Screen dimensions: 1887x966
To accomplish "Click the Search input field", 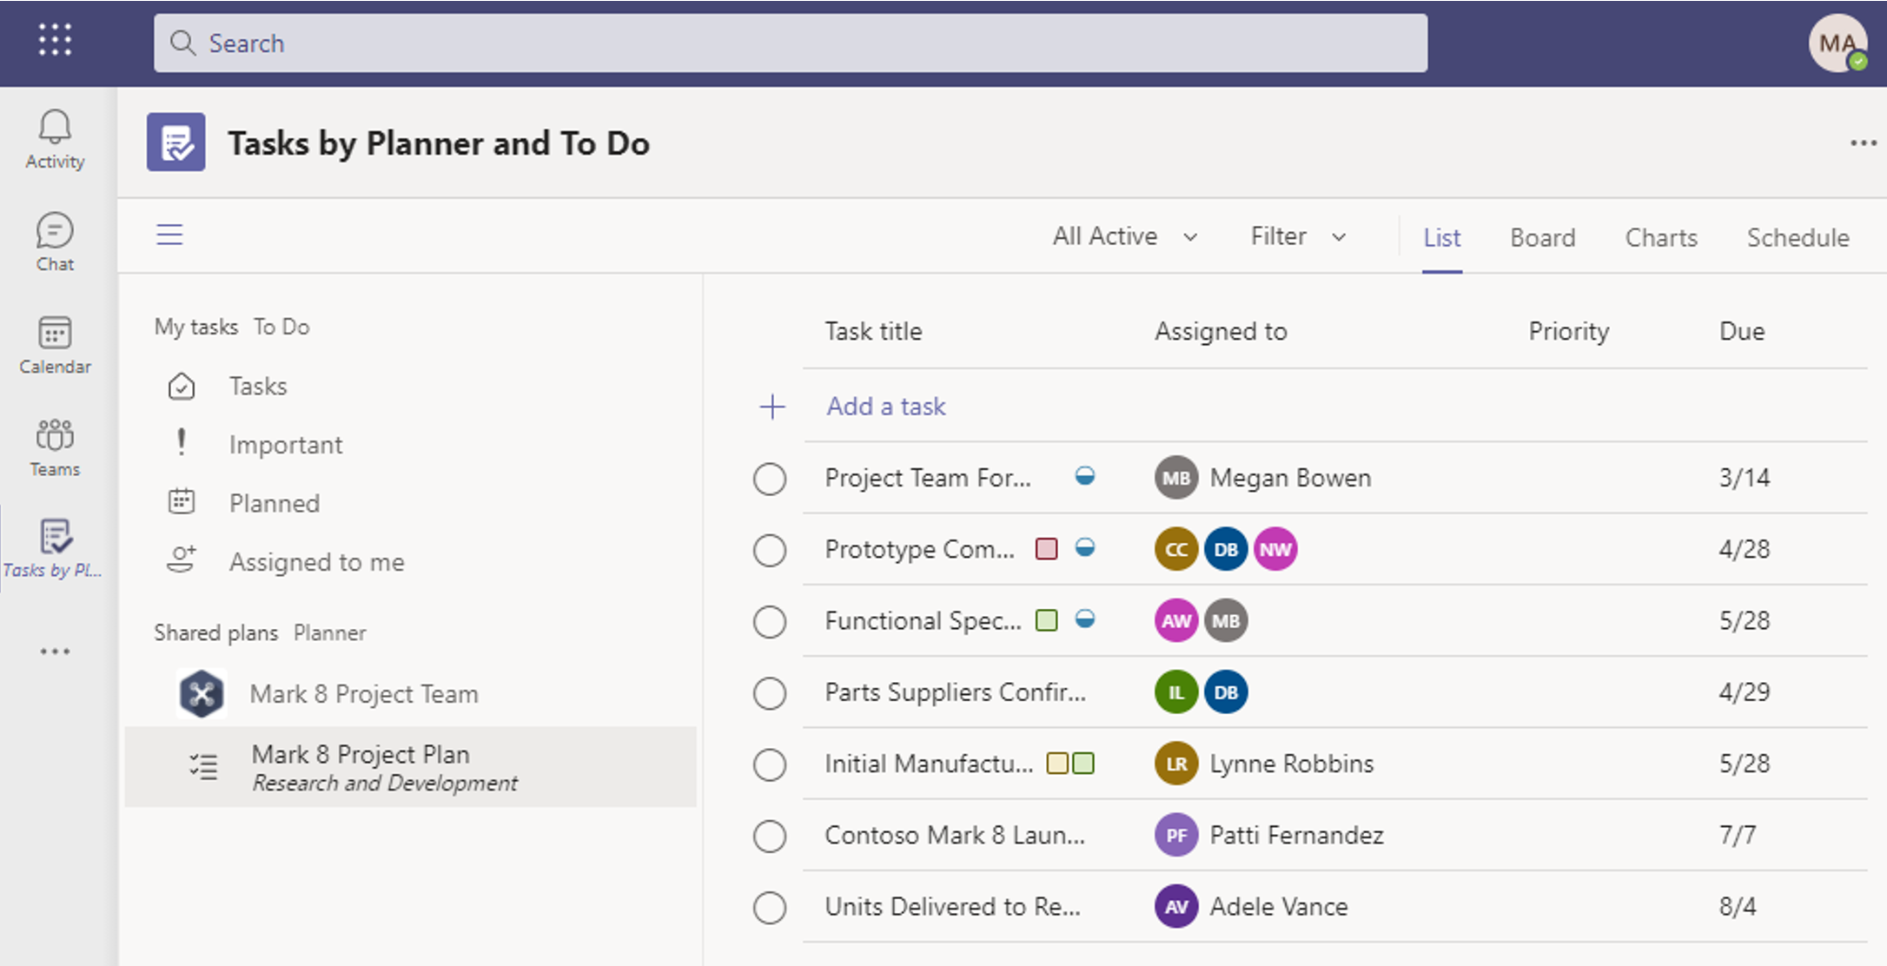I will click(x=788, y=43).
